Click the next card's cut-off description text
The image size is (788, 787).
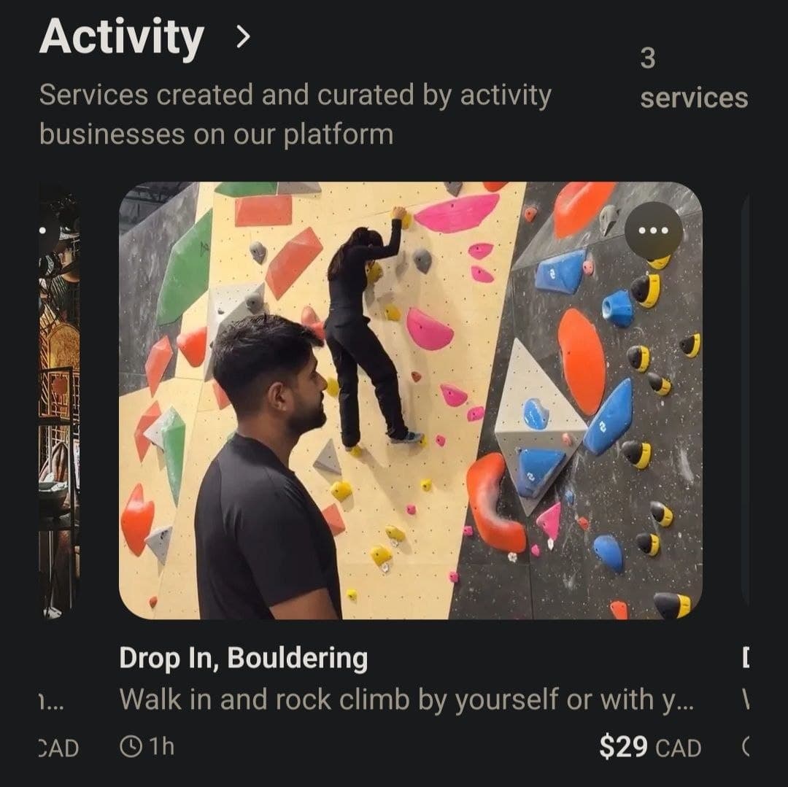coord(746,701)
